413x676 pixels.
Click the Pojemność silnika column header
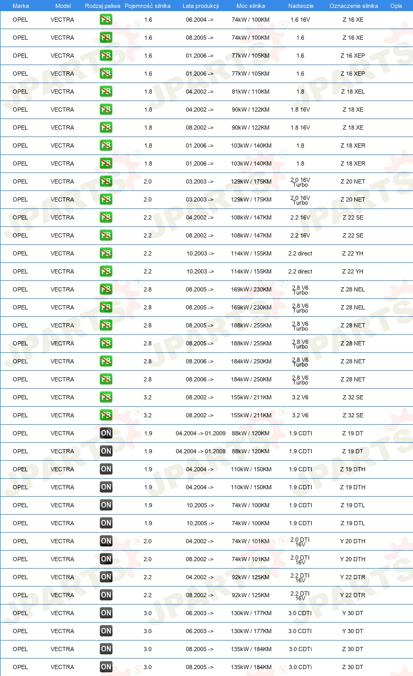coord(147,6)
